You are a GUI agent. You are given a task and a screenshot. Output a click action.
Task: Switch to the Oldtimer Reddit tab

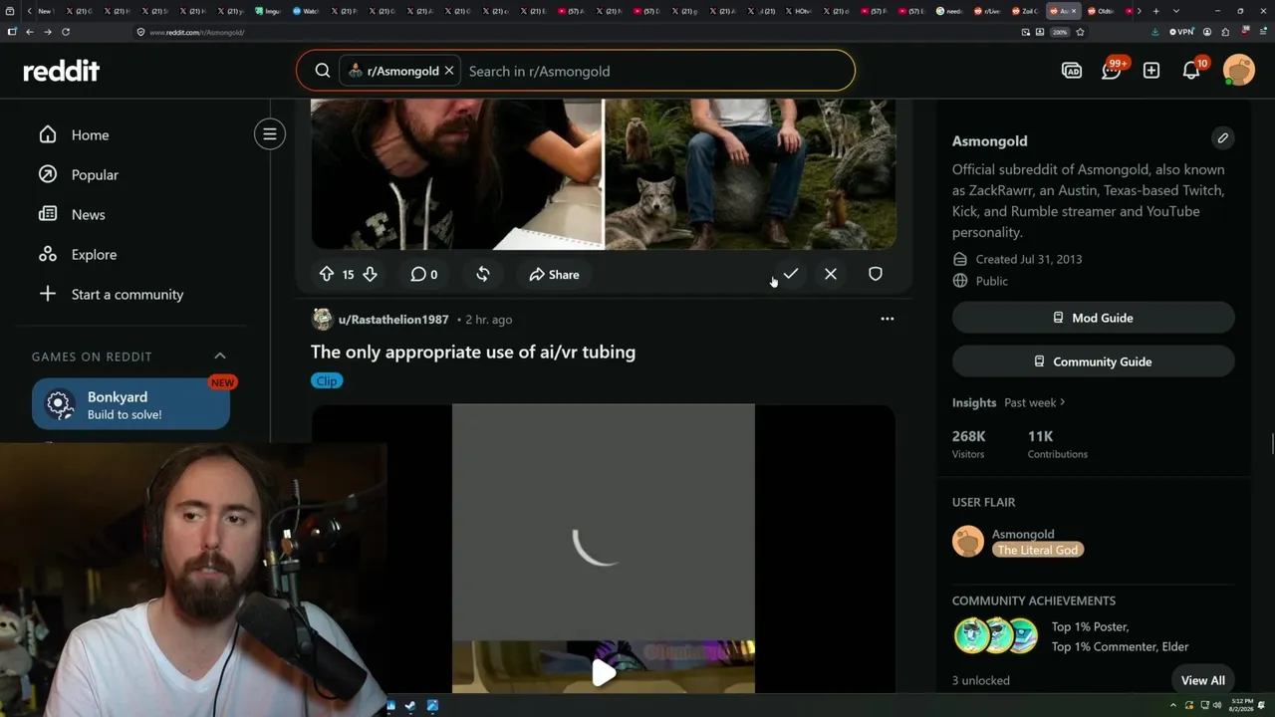point(1102,11)
